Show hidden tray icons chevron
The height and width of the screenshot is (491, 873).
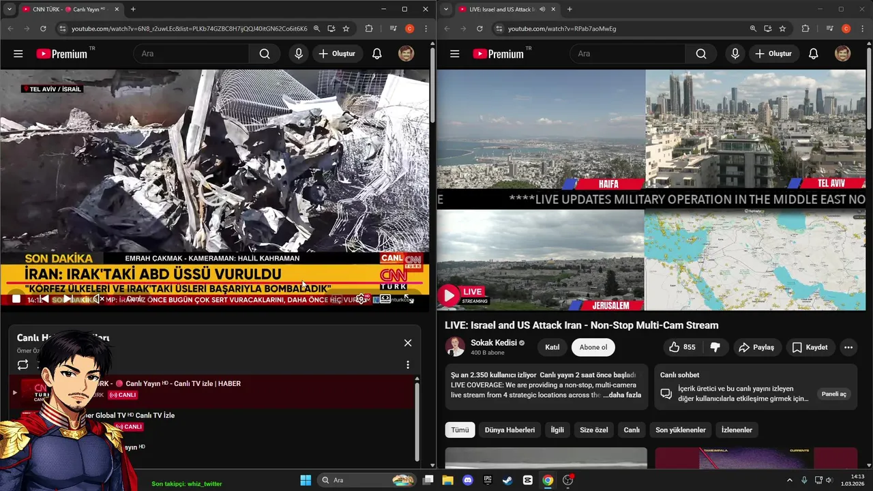click(790, 480)
